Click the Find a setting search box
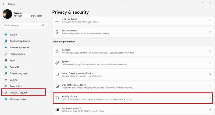 (x=24, y=25)
